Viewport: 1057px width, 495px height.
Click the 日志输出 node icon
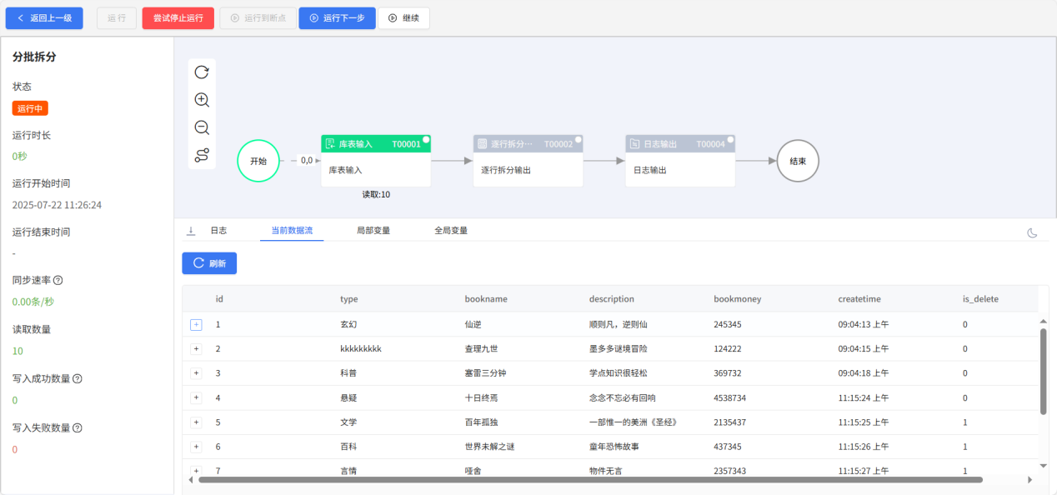tap(634, 144)
